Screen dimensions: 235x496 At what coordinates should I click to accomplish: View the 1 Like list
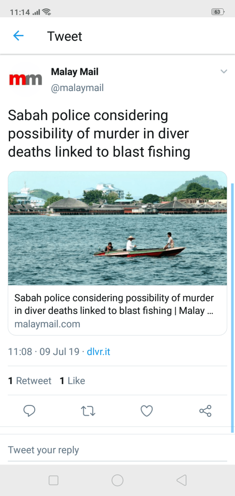pos(72,381)
